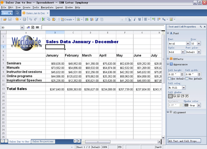This screenshot has width=207, height=149.
Task: Select the fifth Cell shadow style
Action: tap(187, 96)
